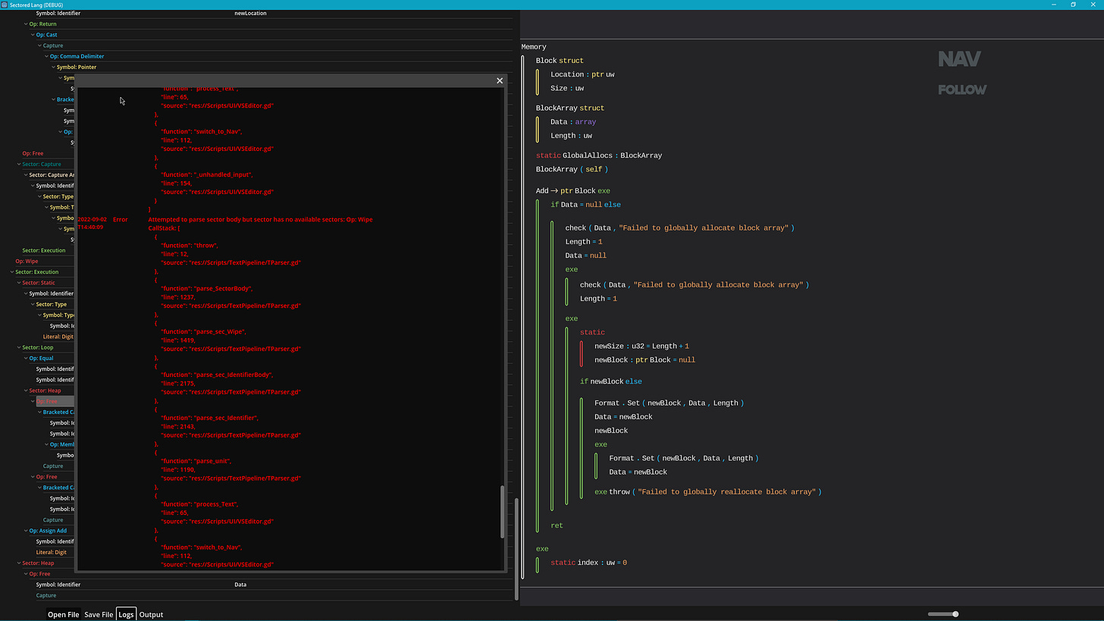Collapse the Sector: Static node
The width and height of the screenshot is (1104, 621).
click(19, 283)
